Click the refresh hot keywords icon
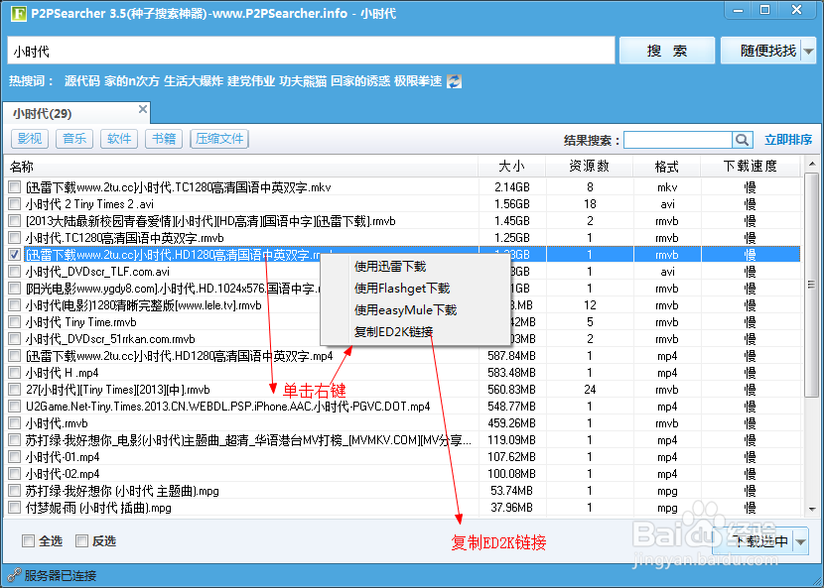824x588 pixels. point(454,81)
